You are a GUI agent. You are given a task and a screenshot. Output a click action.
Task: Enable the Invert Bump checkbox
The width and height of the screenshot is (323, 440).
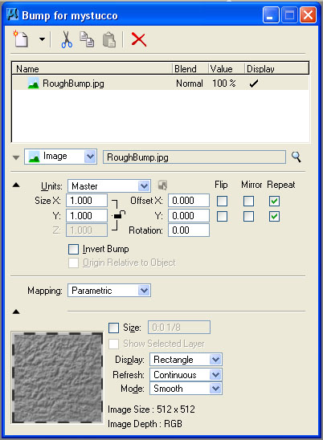73,249
